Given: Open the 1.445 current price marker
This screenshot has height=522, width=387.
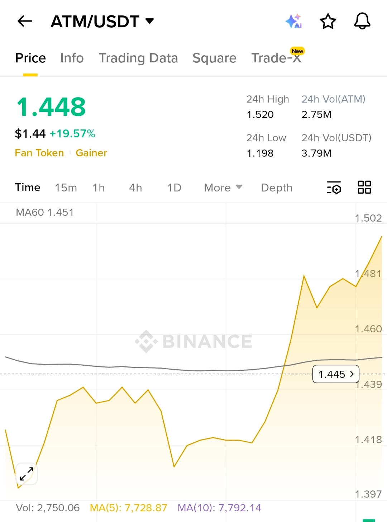Looking at the screenshot, I should tap(336, 374).
